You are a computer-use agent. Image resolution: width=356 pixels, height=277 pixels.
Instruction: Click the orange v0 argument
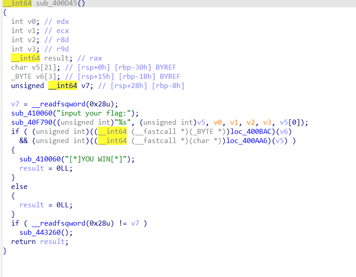tap(218, 122)
